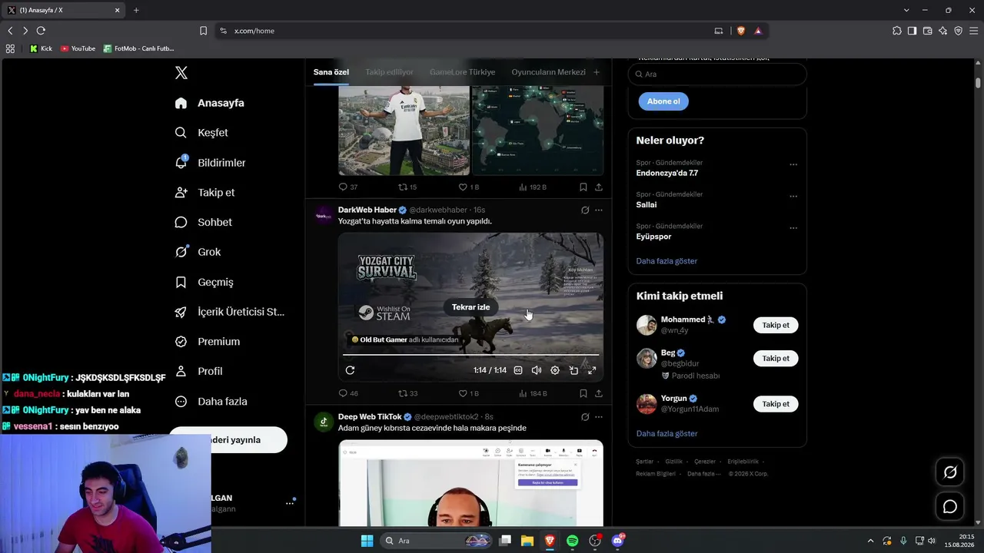
Task: Expand the video to fullscreen
Action: [592, 370]
